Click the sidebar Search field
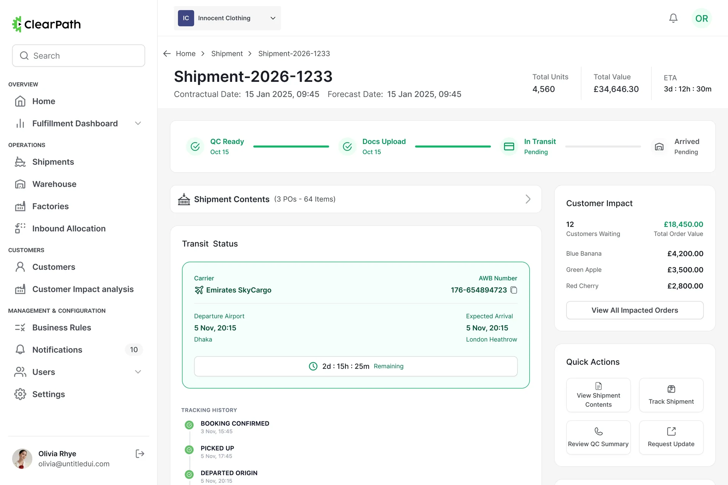 tap(78, 56)
